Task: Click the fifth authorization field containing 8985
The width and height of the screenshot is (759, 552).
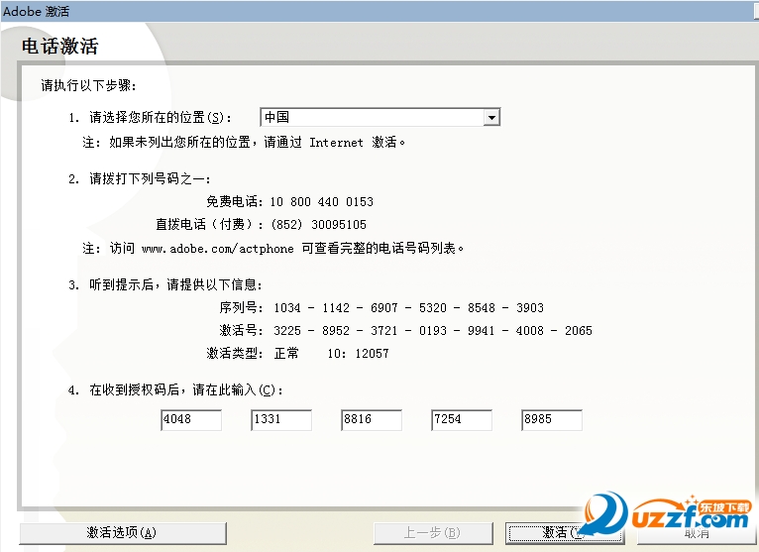Action: tap(551, 420)
